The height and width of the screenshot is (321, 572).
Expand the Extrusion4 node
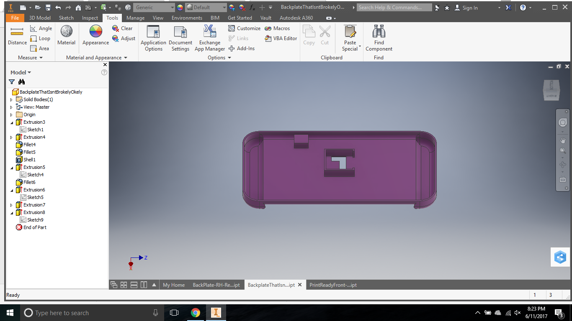tap(11, 137)
